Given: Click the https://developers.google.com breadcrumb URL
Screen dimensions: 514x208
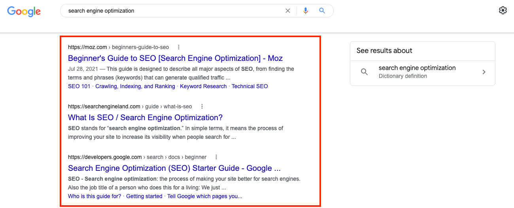Looking at the screenshot, I should tap(105, 157).
